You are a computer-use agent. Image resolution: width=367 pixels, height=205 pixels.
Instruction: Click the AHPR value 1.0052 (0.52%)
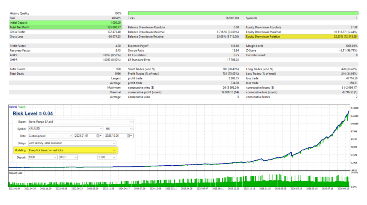tap(111, 55)
